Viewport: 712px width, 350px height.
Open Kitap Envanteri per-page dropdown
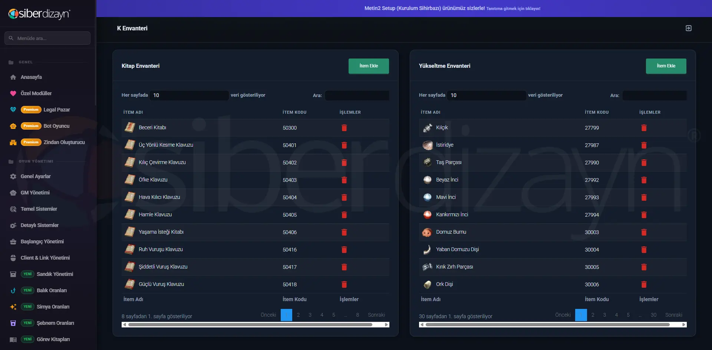tap(189, 95)
